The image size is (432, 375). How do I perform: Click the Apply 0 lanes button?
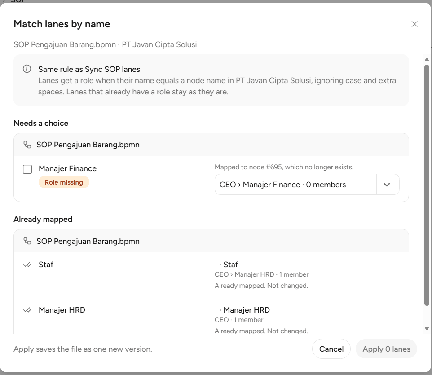[386, 349]
